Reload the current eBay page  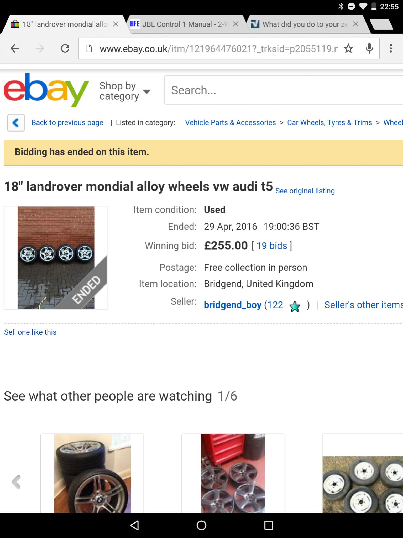point(65,48)
